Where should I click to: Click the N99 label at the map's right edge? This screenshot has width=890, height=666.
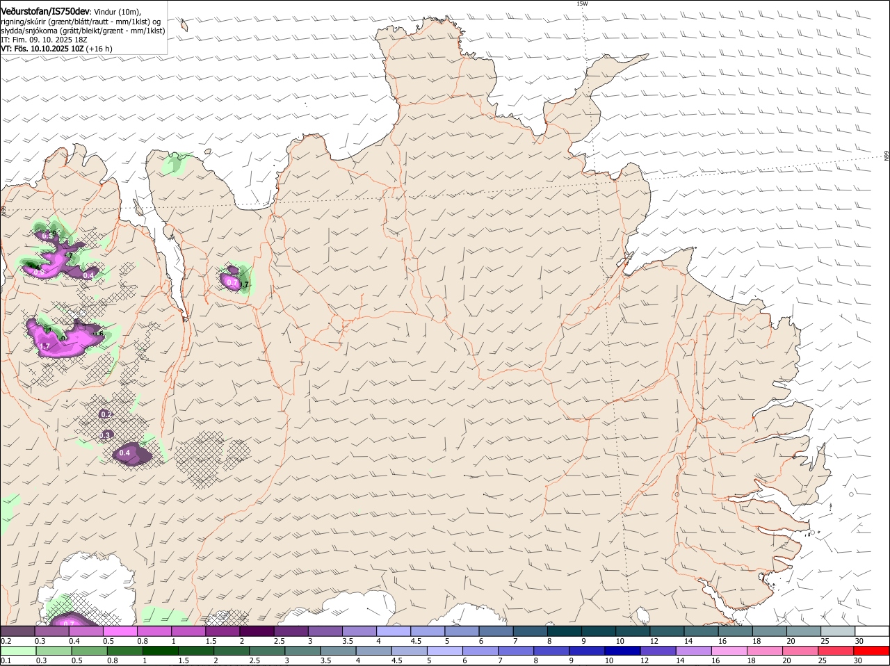coord(887,156)
